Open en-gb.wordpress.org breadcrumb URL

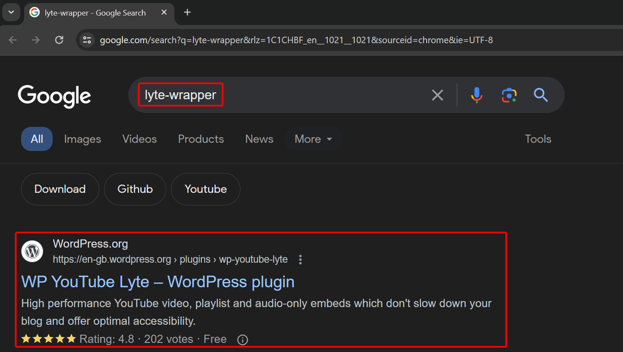170,260
